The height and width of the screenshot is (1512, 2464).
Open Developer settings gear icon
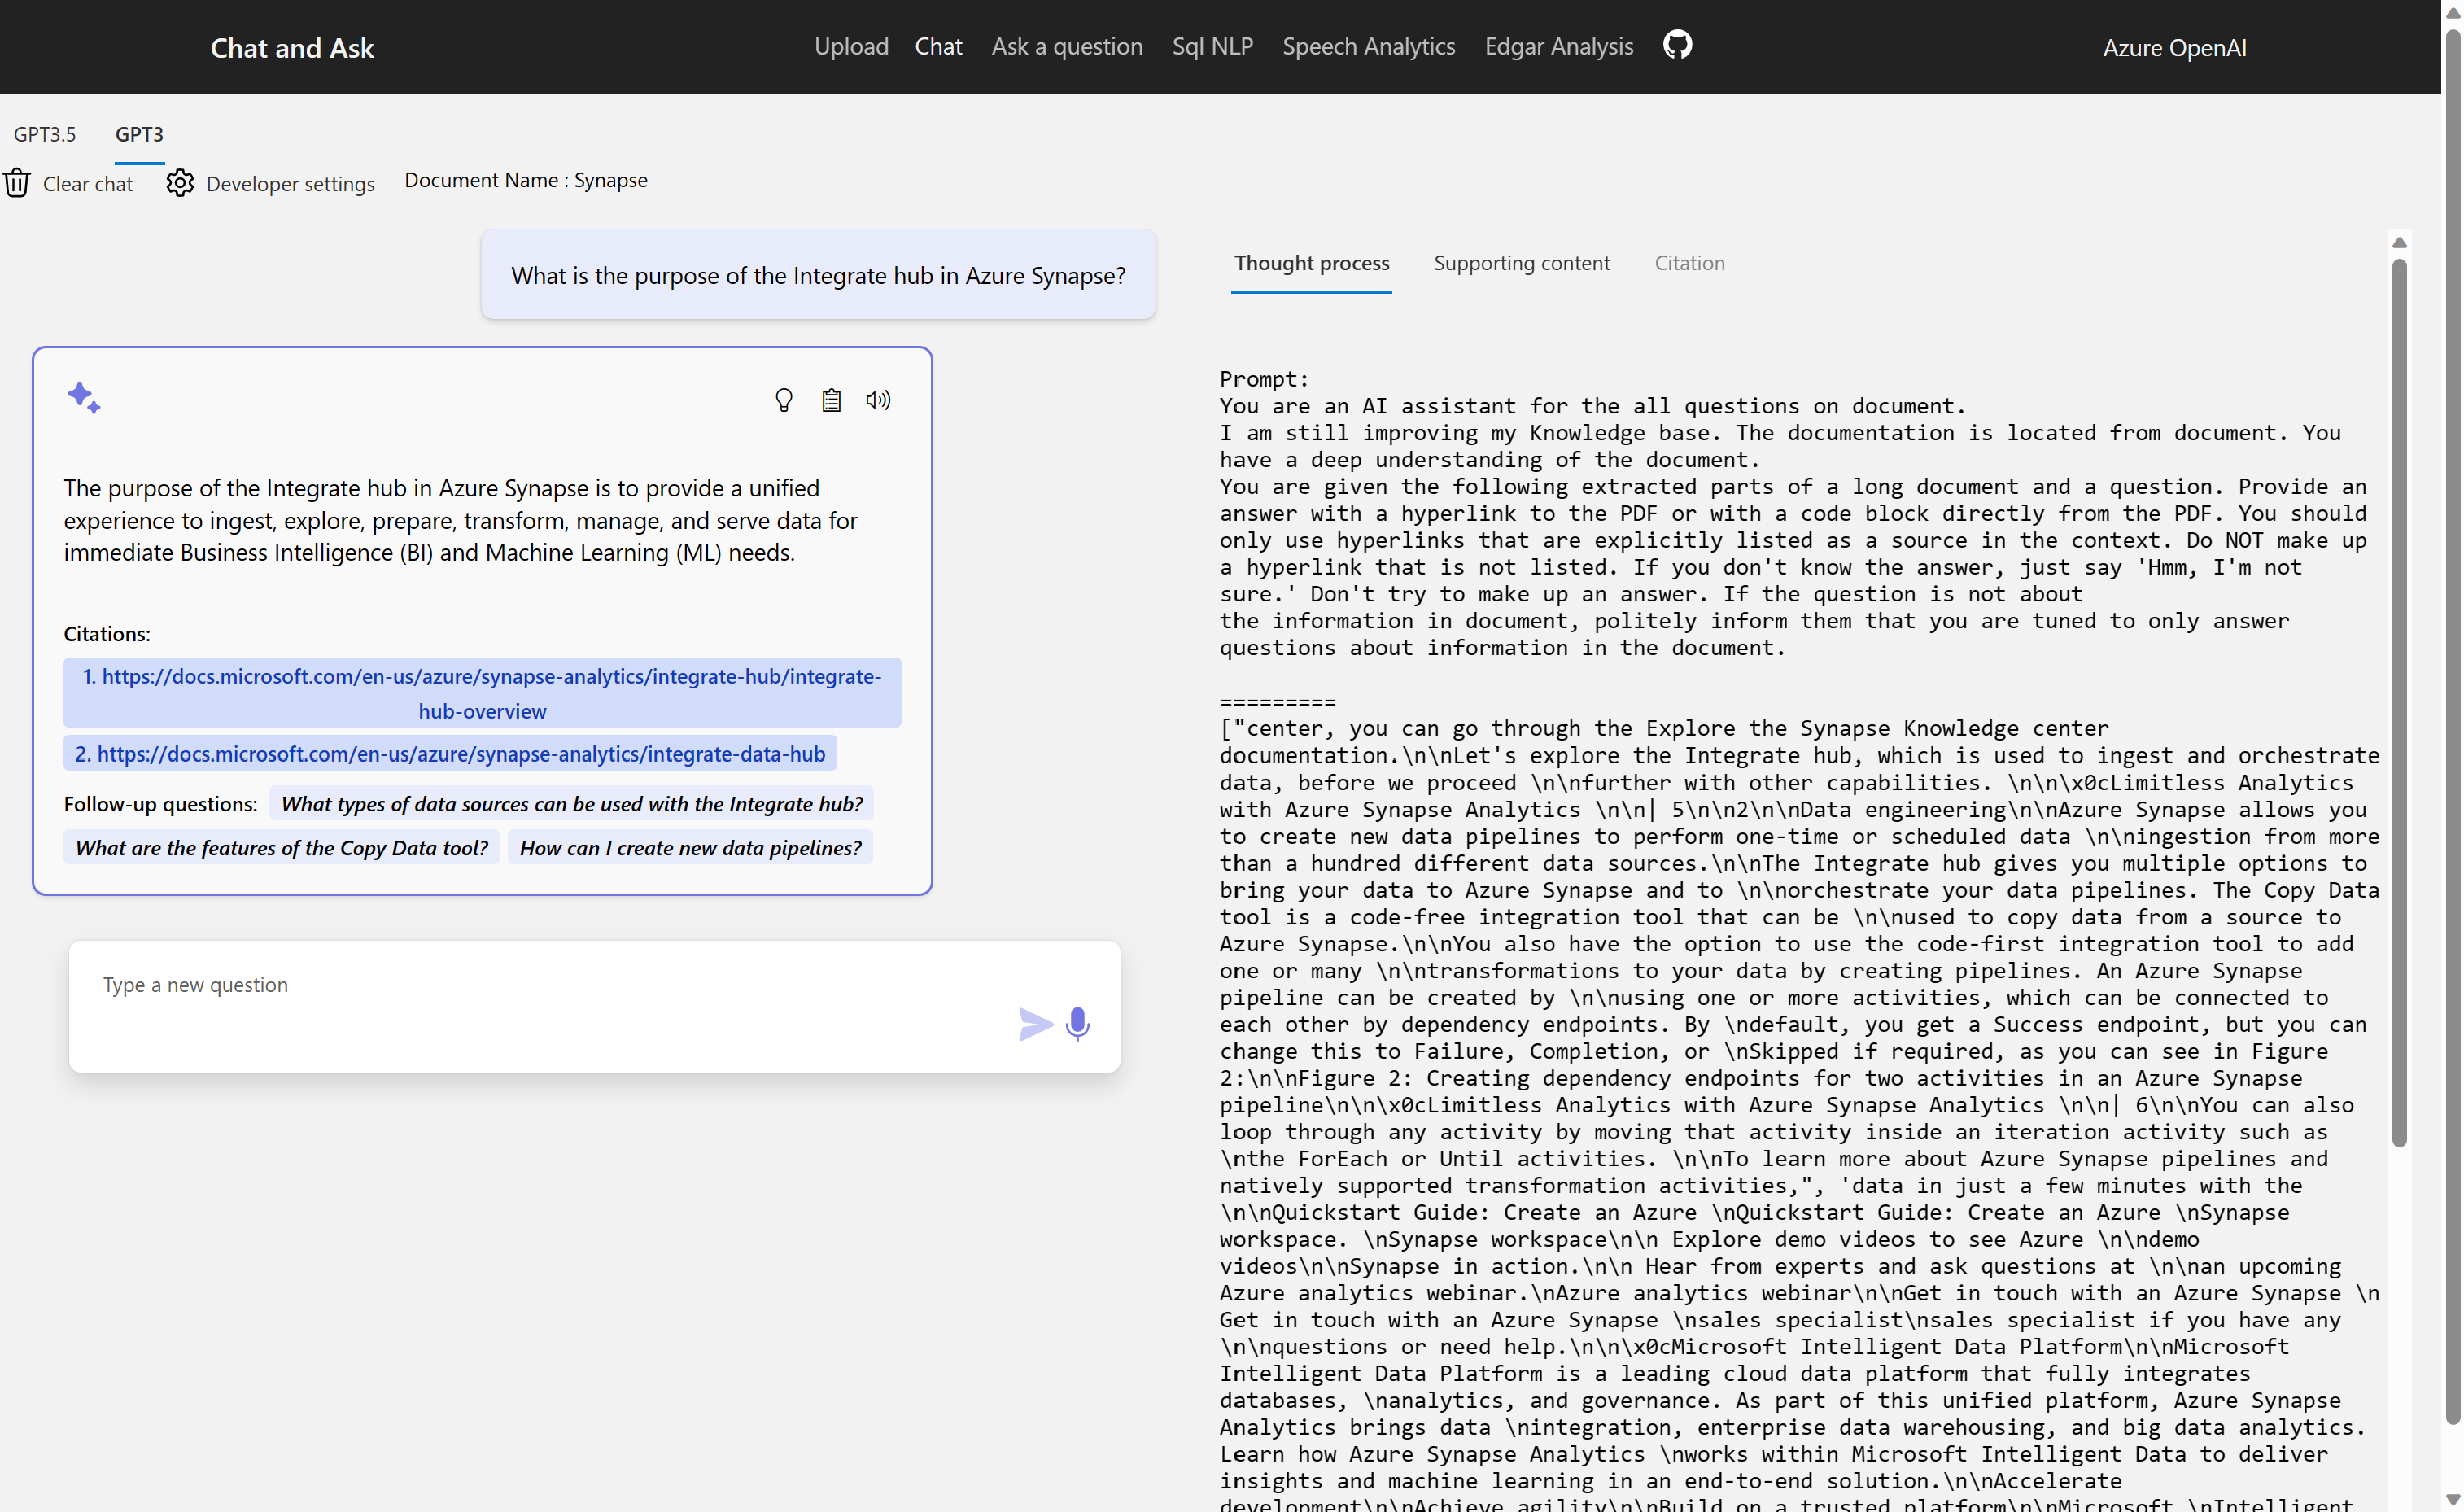click(180, 183)
